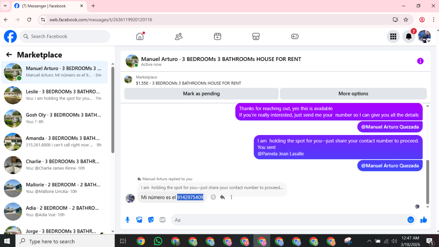The width and height of the screenshot is (439, 247).
Task: Open the volume control in tray
Action: [x=394, y=241]
